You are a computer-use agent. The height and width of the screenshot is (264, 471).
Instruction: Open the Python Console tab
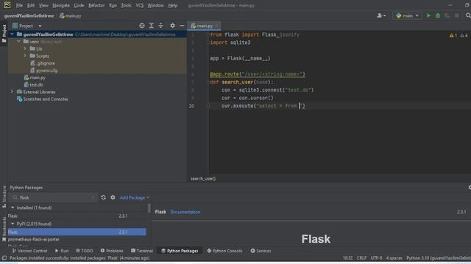(224, 251)
